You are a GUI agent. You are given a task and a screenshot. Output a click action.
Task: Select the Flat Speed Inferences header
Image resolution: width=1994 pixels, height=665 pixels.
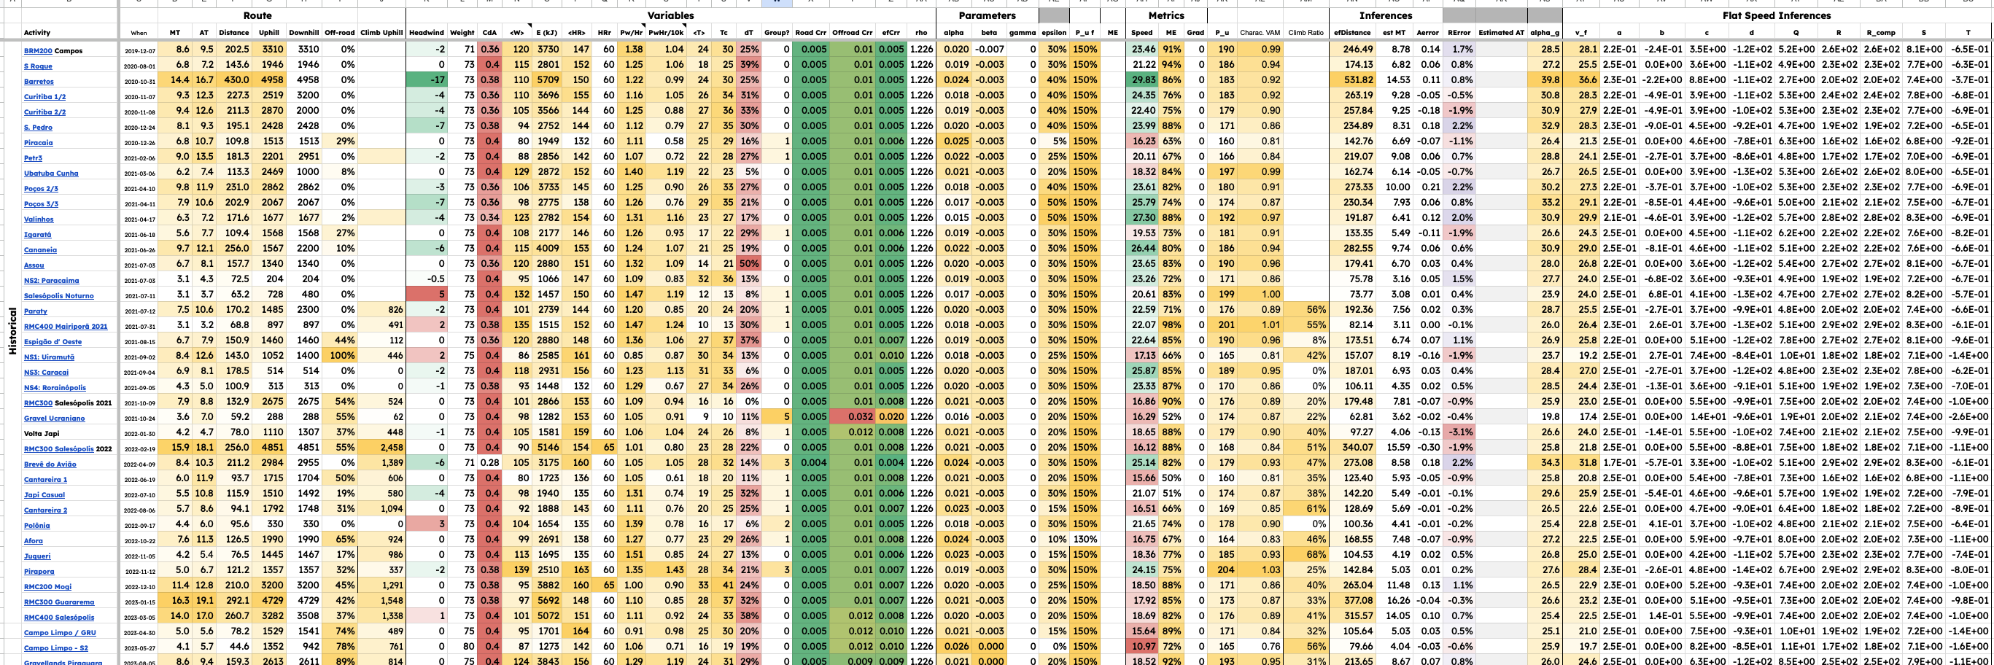click(x=1777, y=15)
